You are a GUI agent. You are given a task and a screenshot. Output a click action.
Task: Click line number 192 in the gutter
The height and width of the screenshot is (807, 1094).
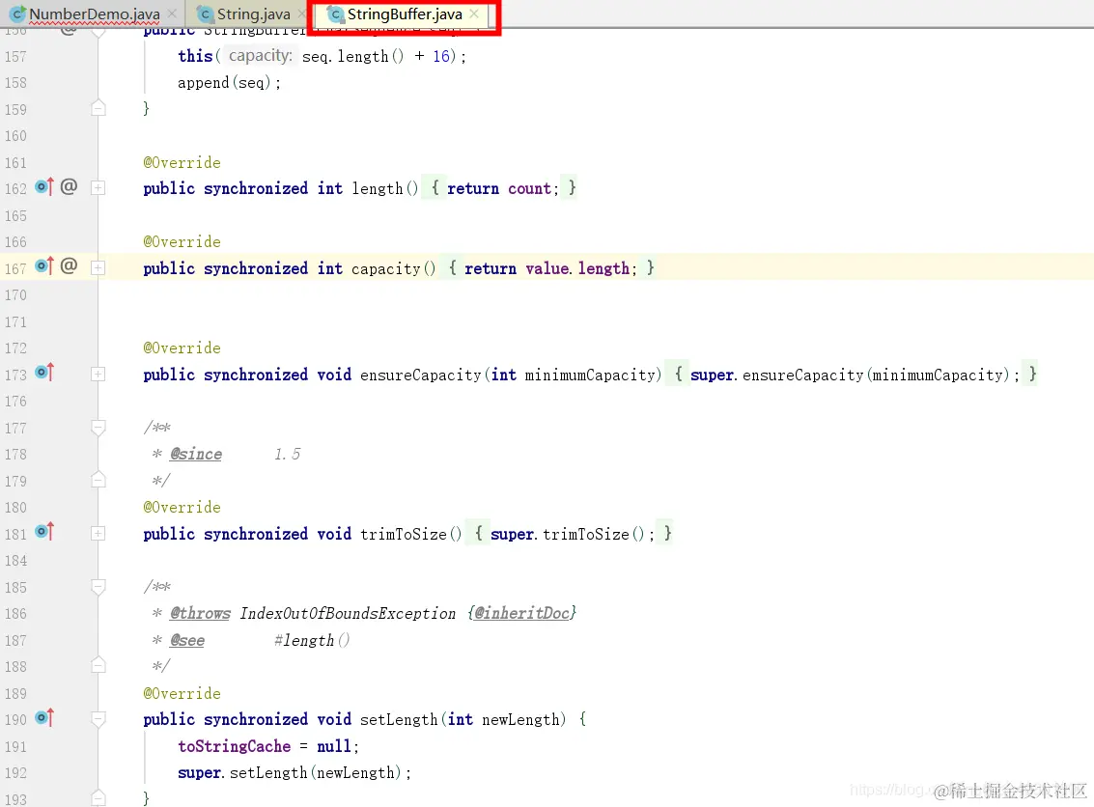click(x=16, y=773)
